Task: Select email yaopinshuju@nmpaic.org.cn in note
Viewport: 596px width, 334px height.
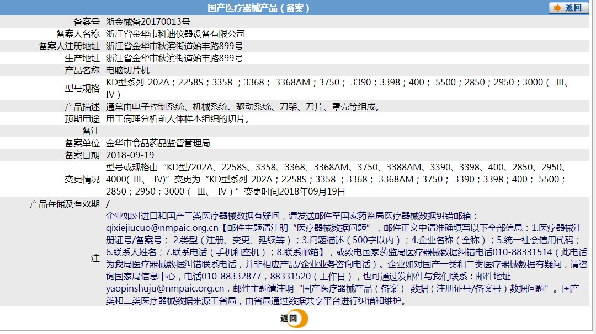Action: pyautogui.click(x=165, y=289)
